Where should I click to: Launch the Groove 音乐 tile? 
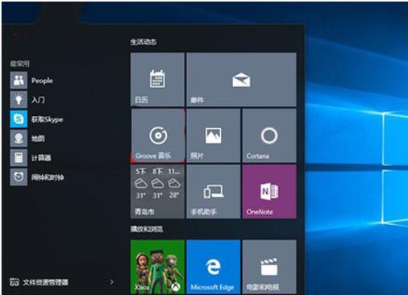pyautogui.click(x=157, y=135)
